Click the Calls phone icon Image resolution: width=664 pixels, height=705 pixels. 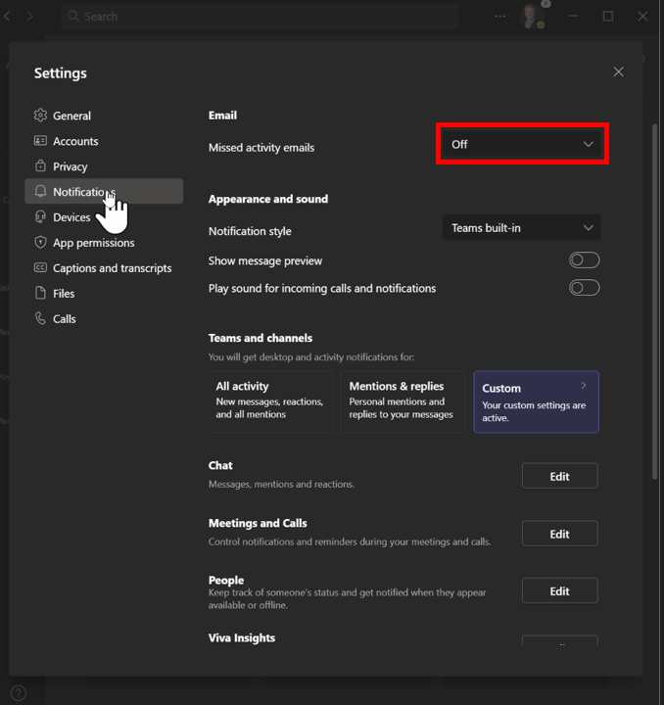click(x=40, y=319)
